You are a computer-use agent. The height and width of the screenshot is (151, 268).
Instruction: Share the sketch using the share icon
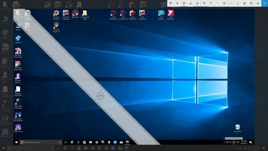click(x=258, y=3)
